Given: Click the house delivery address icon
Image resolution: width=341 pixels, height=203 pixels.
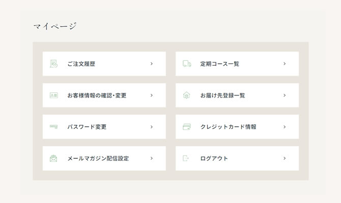Looking at the screenshot, I should (187, 95).
